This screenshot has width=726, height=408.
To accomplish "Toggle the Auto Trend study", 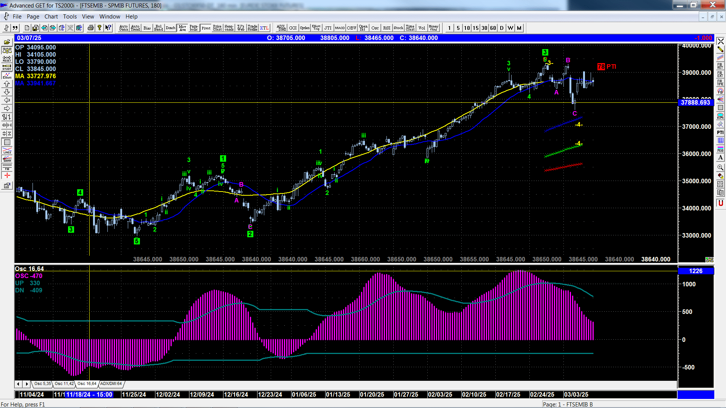I will 135,28.
